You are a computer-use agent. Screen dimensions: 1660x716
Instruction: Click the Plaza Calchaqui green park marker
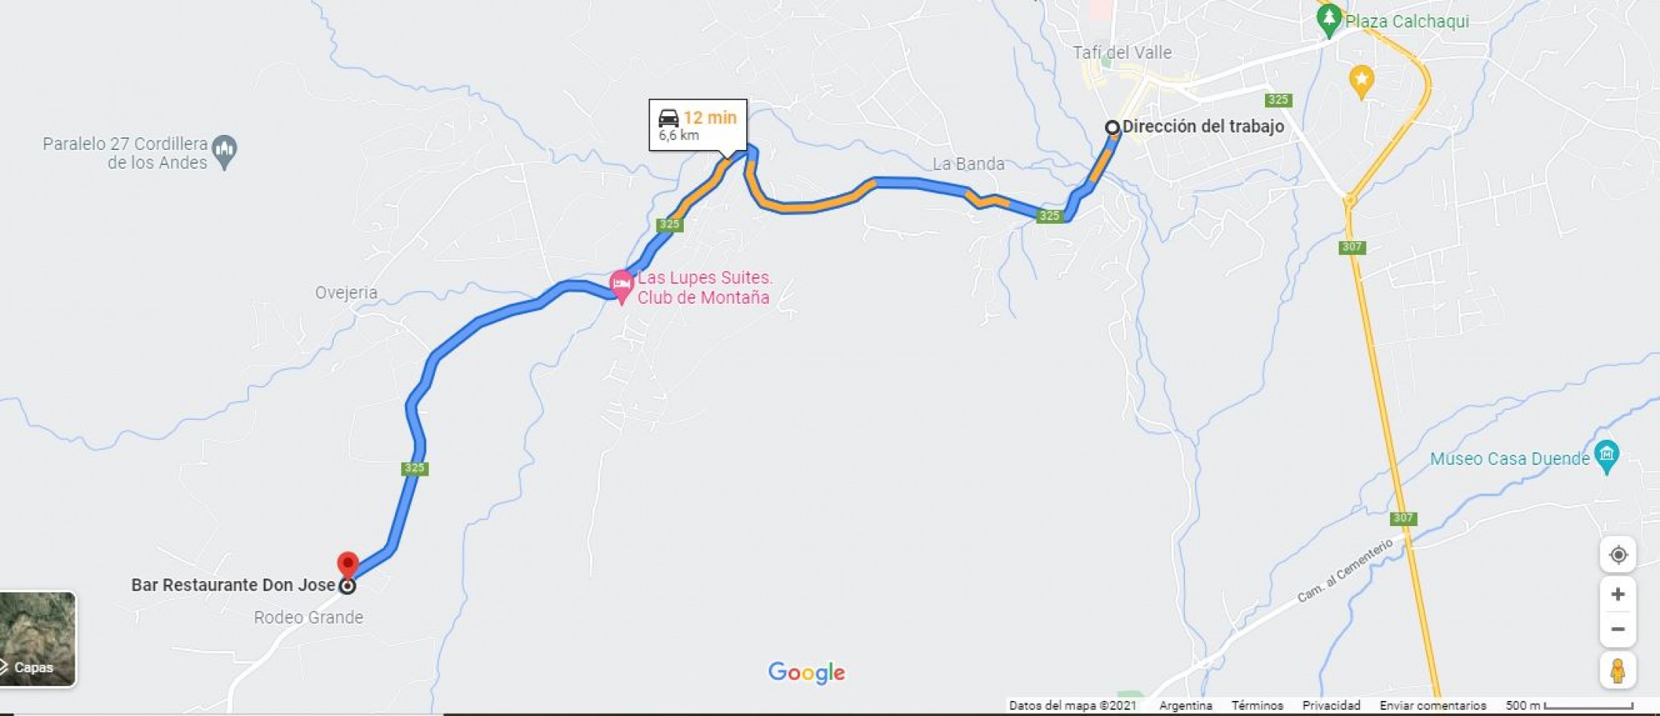click(x=1328, y=20)
